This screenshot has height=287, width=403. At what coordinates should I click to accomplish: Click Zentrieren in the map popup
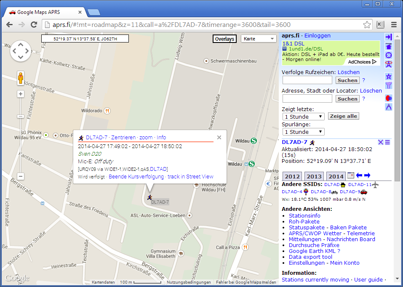[123, 138]
